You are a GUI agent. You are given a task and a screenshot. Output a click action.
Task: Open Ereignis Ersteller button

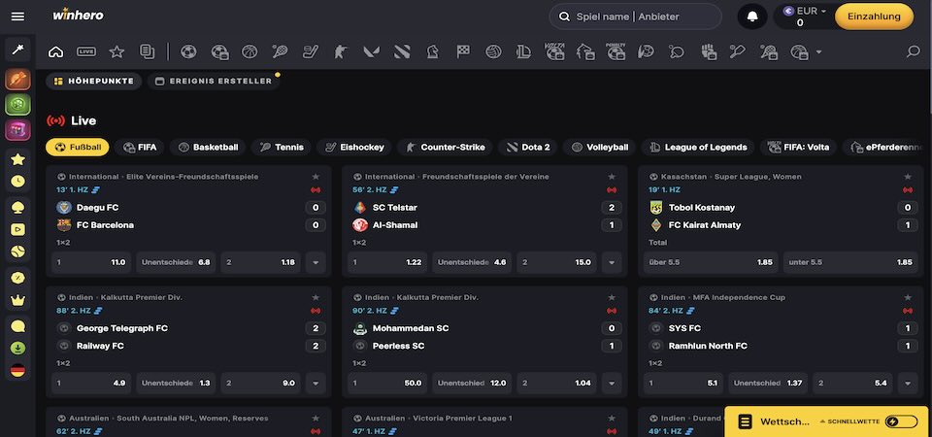[214, 81]
